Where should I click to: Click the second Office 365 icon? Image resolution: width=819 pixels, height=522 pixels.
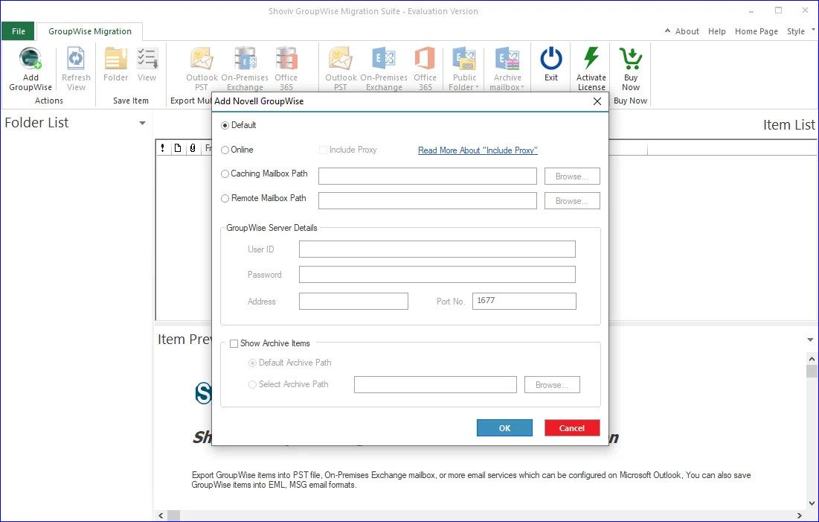click(x=425, y=59)
